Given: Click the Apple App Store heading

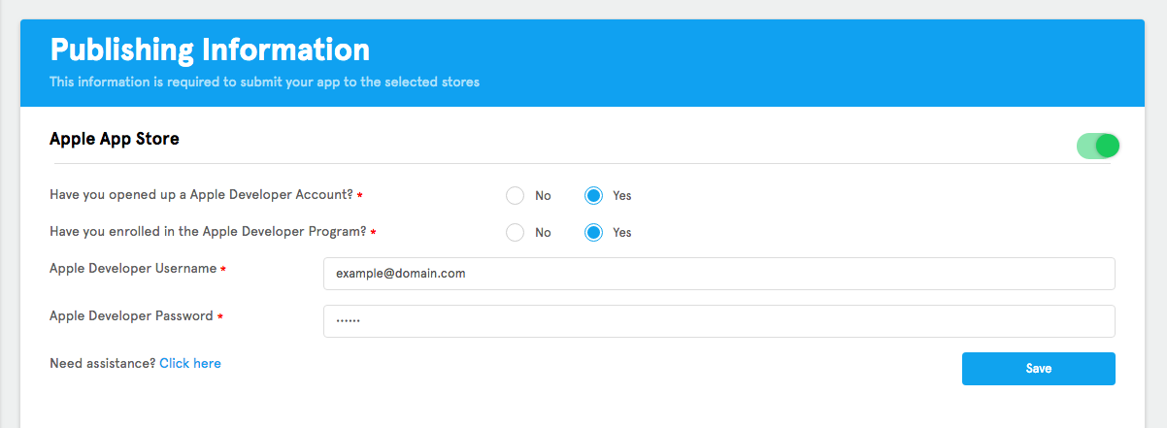Looking at the screenshot, I should tap(115, 139).
